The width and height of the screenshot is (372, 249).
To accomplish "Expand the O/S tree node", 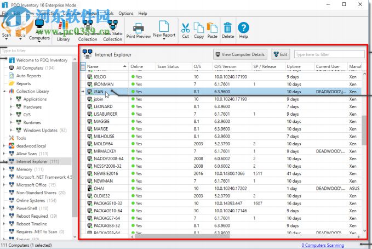I will [11, 115].
